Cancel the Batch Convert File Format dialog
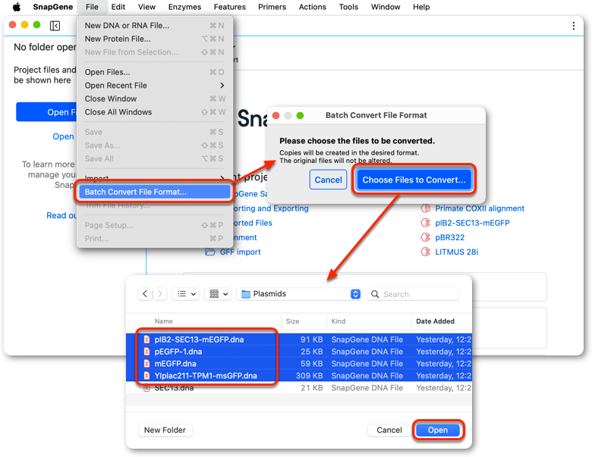This screenshot has height=457, width=592. point(328,180)
